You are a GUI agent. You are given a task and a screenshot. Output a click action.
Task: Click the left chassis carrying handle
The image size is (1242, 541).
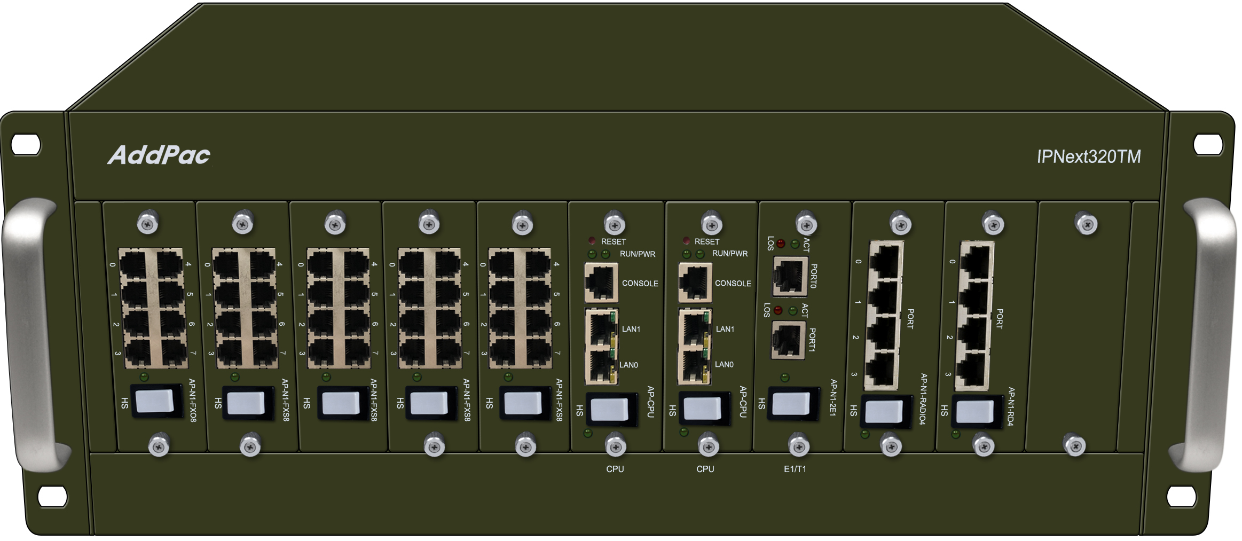36,335
